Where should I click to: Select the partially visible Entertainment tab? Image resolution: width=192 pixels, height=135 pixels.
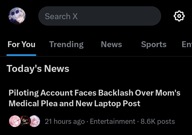[x=187, y=44]
